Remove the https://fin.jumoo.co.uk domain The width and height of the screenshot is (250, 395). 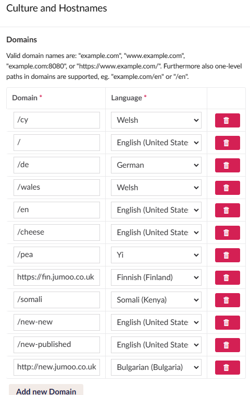click(x=228, y=277)
